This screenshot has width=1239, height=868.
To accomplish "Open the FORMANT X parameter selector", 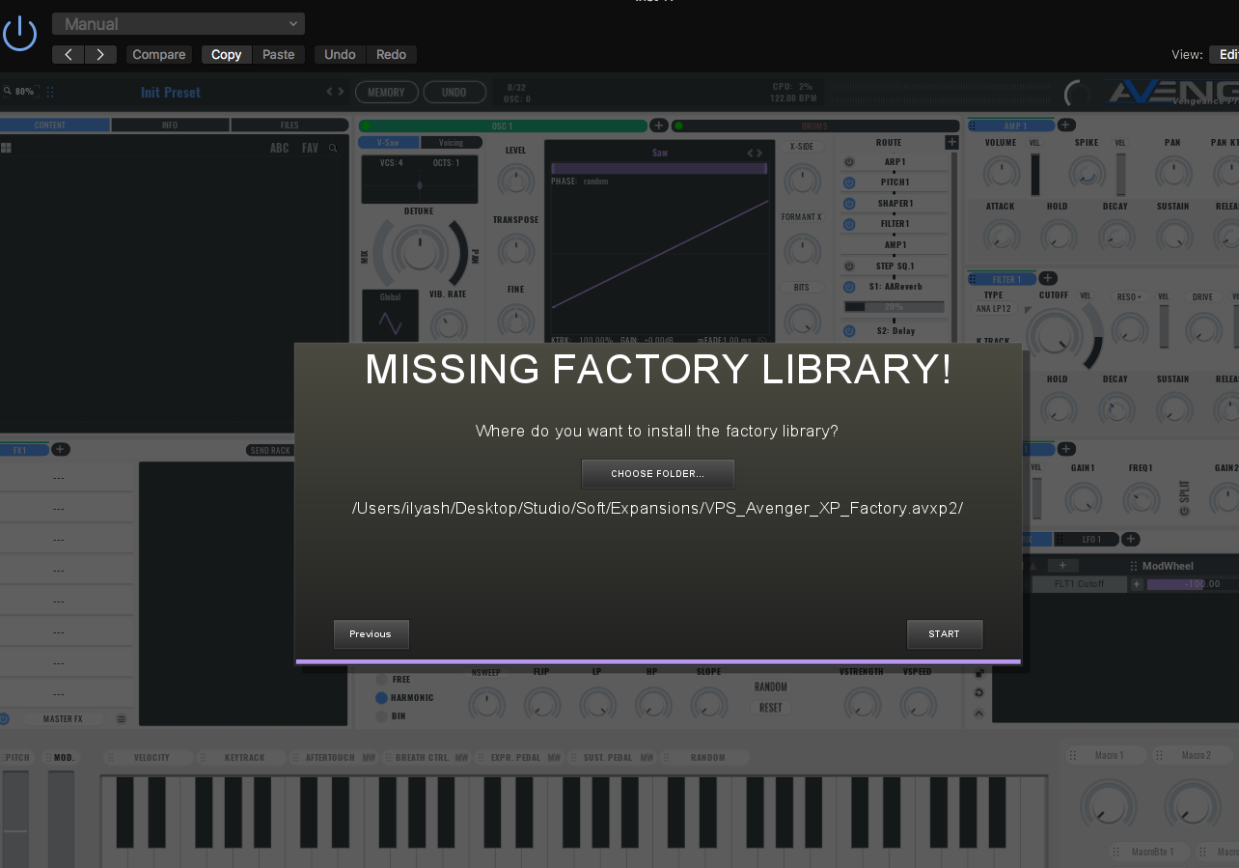I will tap(802, 217).
